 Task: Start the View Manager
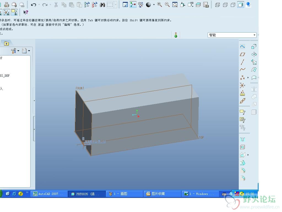click(206, 5)
